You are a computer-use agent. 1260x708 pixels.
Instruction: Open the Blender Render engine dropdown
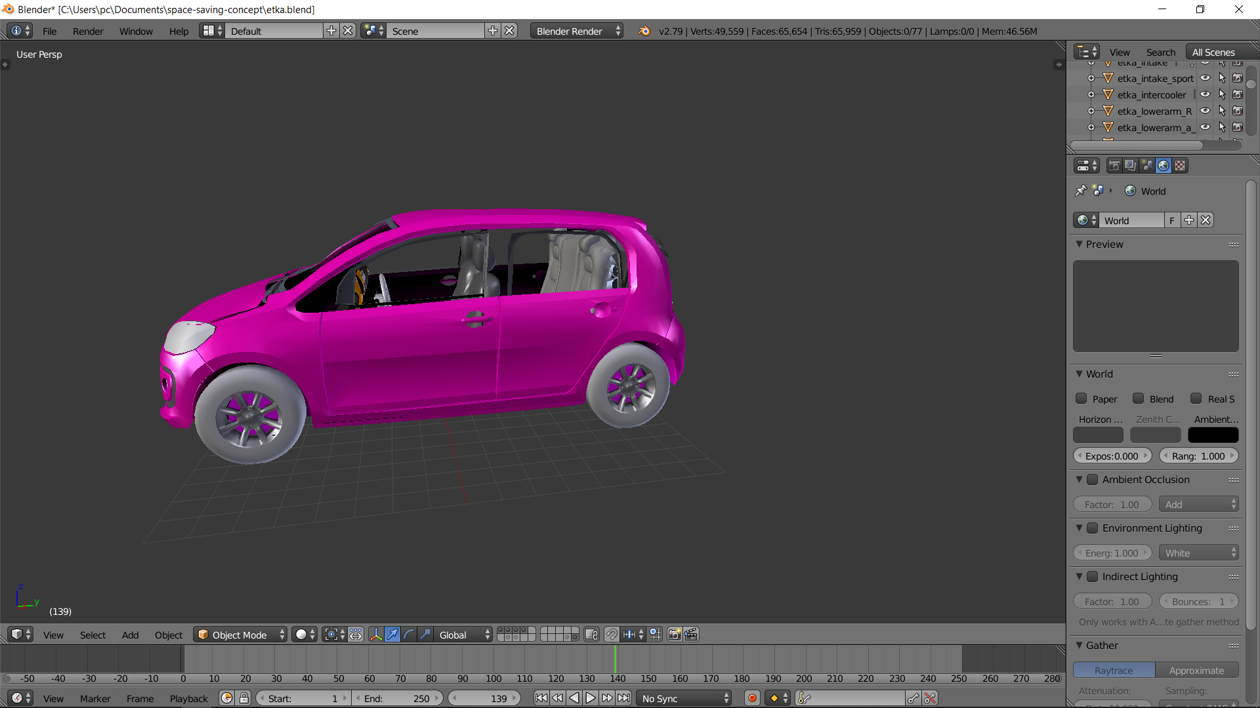tap(577, 31)
